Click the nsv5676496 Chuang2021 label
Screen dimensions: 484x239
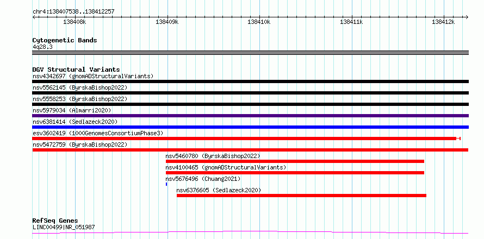pos(203,179)
